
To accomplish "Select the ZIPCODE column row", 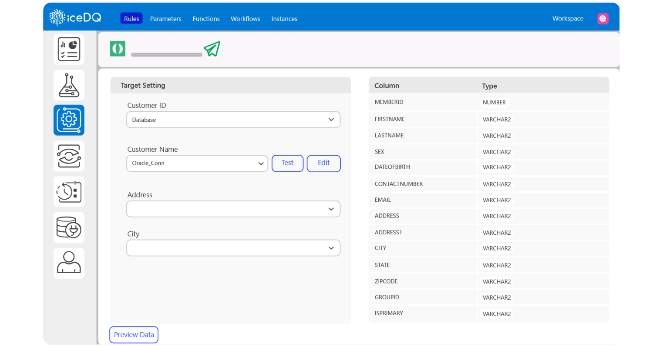I will click(489, 281).
